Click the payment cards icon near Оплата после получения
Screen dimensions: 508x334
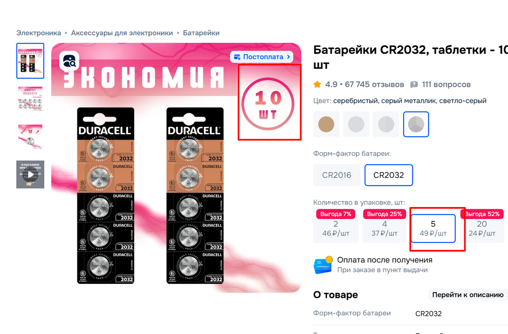[323, 265]
